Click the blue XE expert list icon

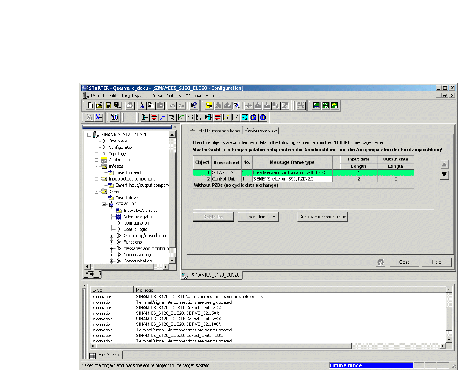pos(99,118)
